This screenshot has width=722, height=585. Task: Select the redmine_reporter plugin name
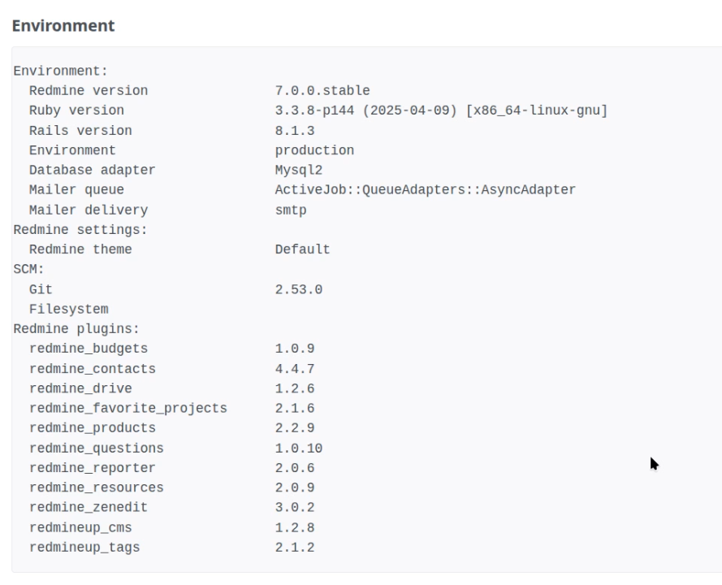[x=92, y=469]
